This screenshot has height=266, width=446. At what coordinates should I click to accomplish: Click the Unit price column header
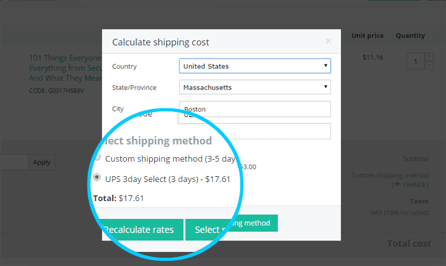[x=366, y=36]
